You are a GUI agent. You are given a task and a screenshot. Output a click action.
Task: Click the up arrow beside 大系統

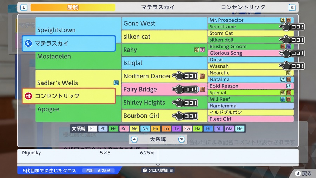(x=134, y=139)
